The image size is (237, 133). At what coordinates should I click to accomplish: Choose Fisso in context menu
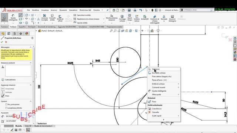164,102
